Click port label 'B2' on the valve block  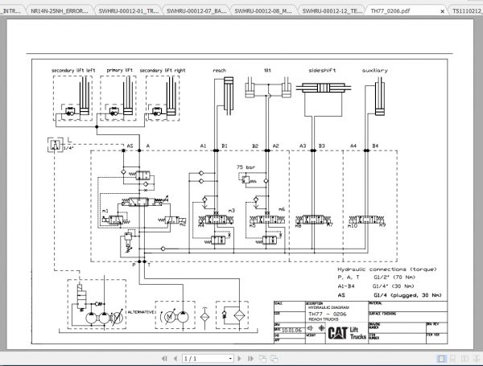pyautogui.click(x=255, y=146)
